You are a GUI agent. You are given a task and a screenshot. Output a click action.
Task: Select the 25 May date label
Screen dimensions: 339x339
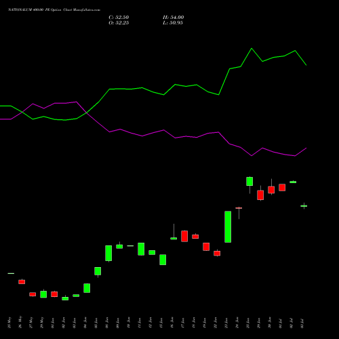click(x=9, y=323)
